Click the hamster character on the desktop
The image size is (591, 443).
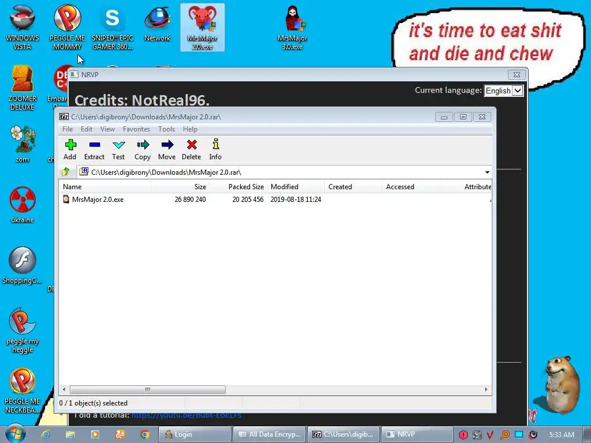tap(562, 385)
